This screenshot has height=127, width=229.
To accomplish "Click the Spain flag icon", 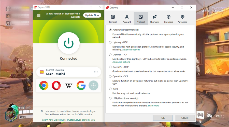I will [42, 72].
